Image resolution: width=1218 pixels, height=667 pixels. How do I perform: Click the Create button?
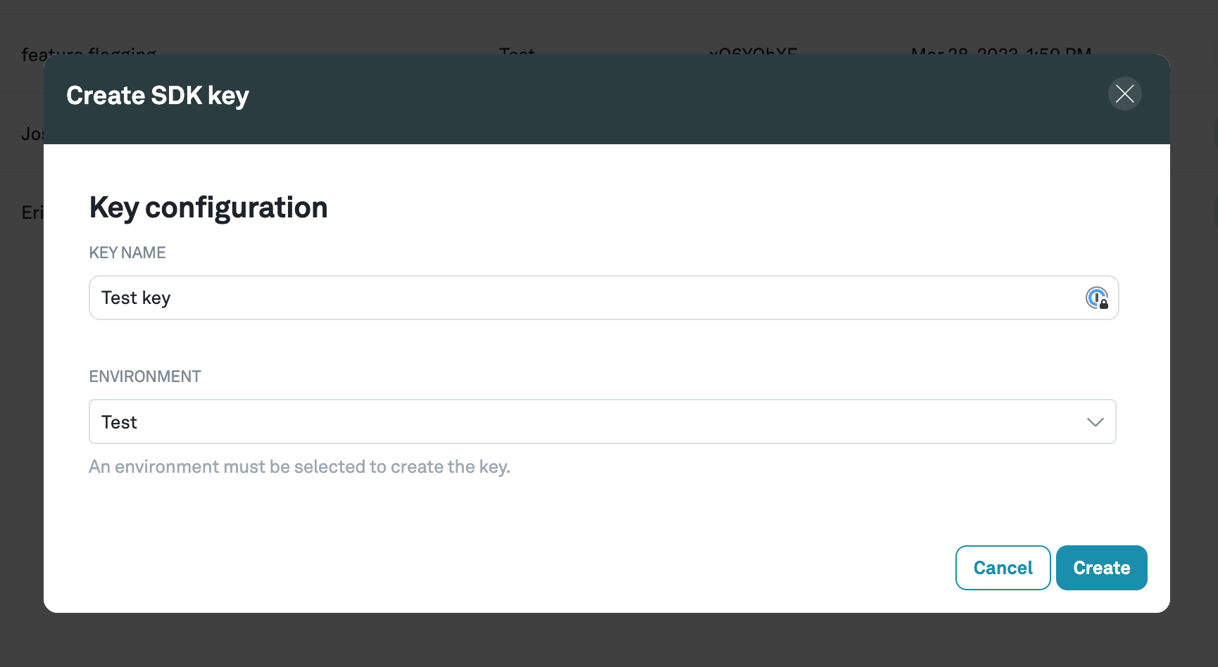(1101, 568)
